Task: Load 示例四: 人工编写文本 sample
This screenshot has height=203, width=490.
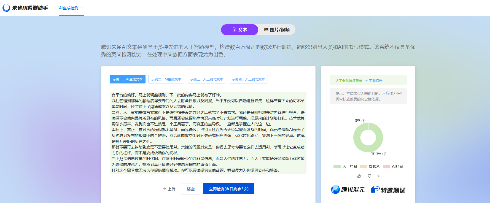Action: point(248,79)
